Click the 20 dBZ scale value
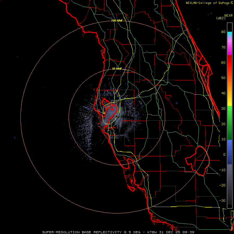The height and width of the screenshot is (234, 234). [223, 124]
